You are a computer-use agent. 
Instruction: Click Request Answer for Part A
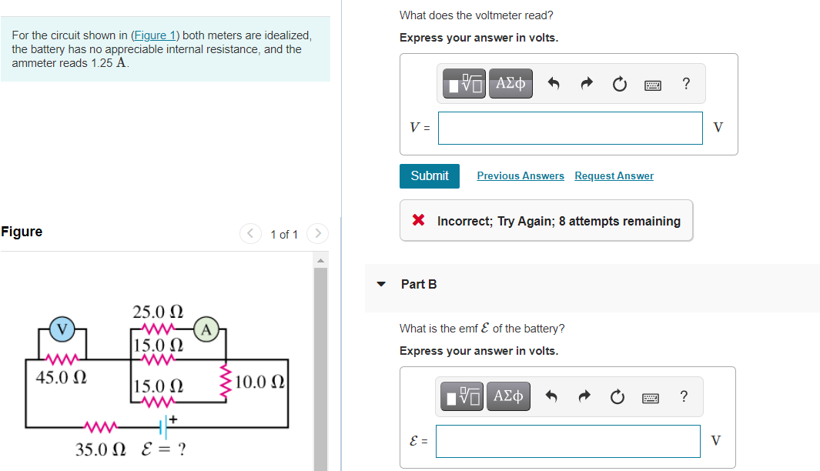click(x=614, y=175)
